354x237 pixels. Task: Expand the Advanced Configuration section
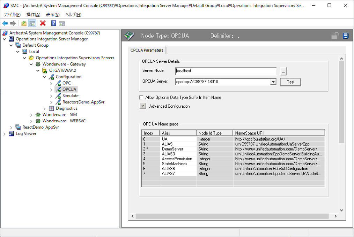coord(142,106)
